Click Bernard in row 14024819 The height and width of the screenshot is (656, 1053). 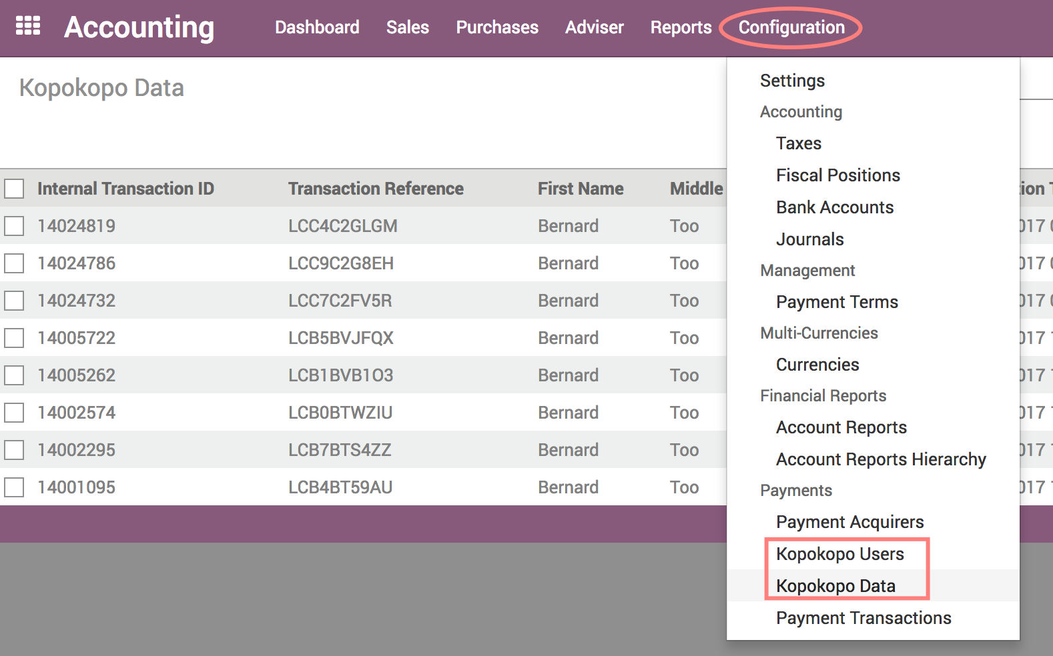[x=569, y=226]
